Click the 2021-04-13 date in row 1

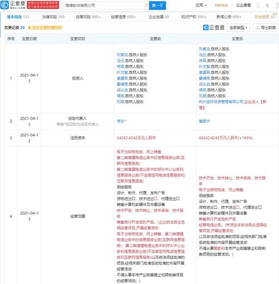click(x=29, y=78)
